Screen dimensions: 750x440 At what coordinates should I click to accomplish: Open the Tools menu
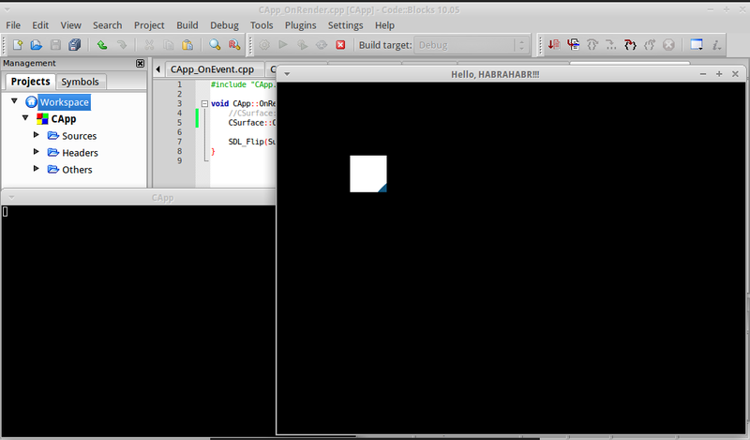(262, 25)
